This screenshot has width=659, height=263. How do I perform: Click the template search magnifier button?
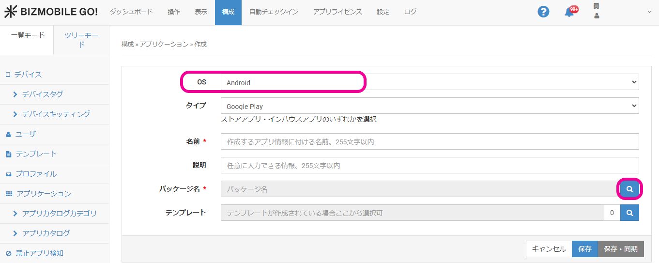tap(629, 213)
